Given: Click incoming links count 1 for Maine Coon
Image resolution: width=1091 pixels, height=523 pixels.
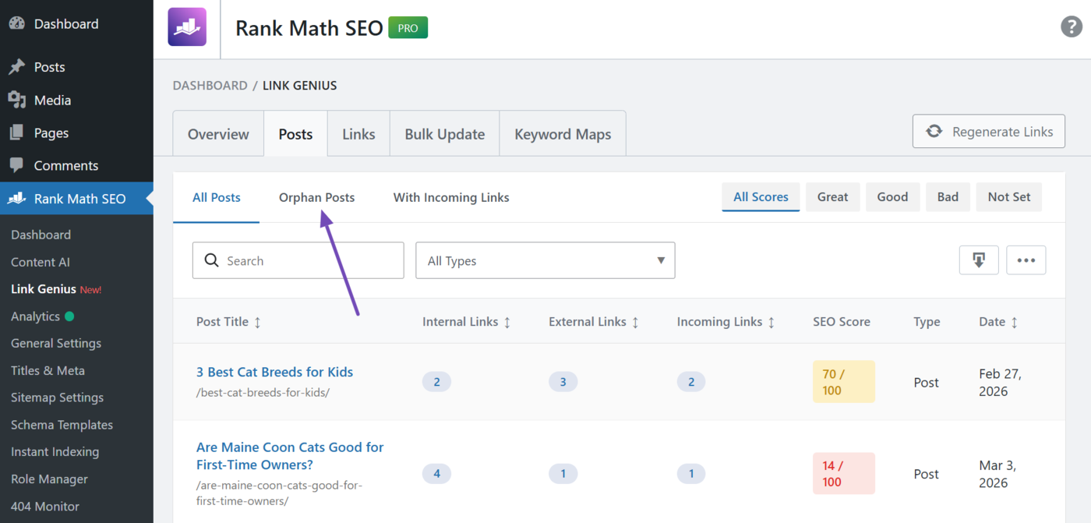Looking at the screenshot, I should [691, 473].
